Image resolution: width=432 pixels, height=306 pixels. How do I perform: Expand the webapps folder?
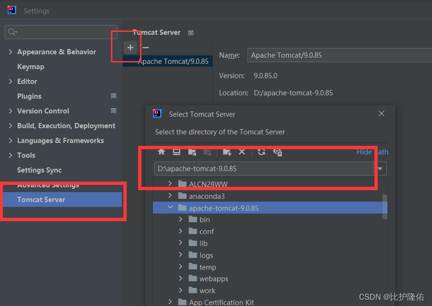(181, 279)
